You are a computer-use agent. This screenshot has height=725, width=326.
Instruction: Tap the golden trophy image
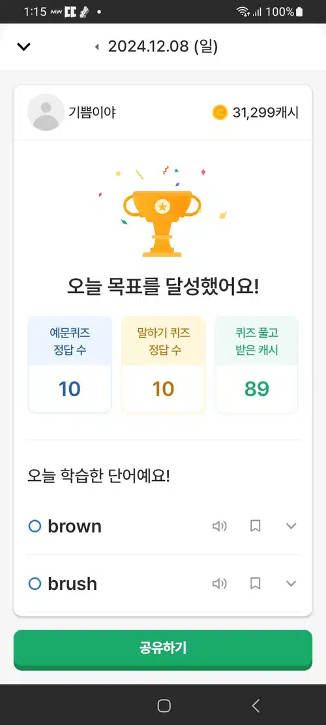pos(162,223)
